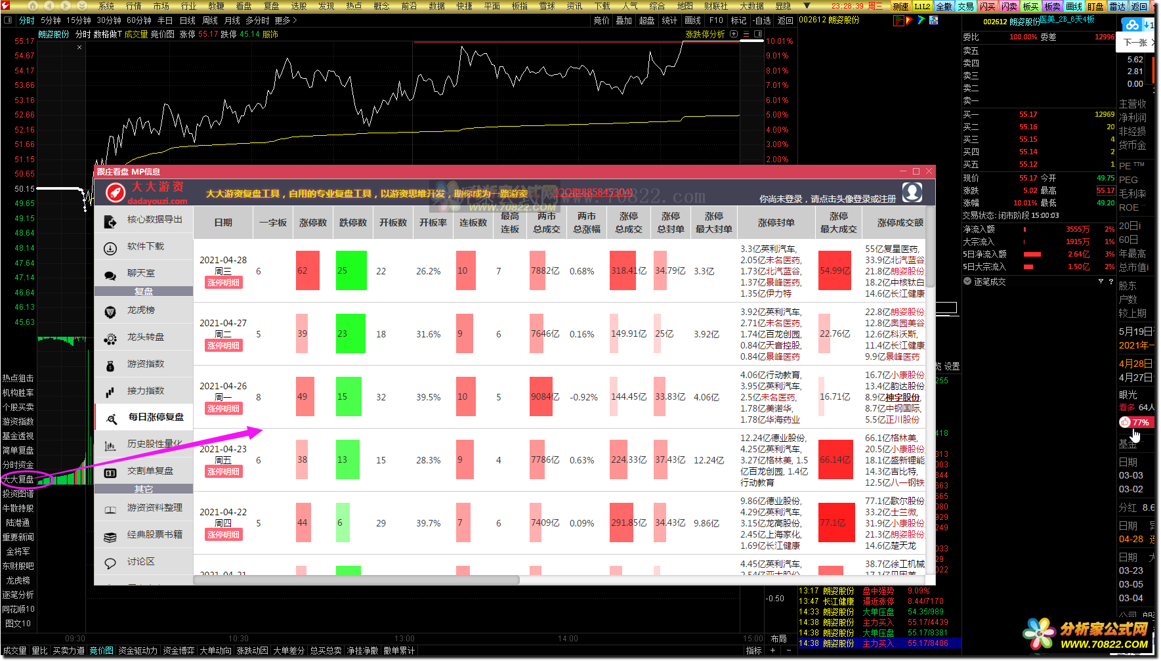Open 经典股票书籍 in sidebar
The height and width of the screenshot is (661, 1161).
(144, 535)
